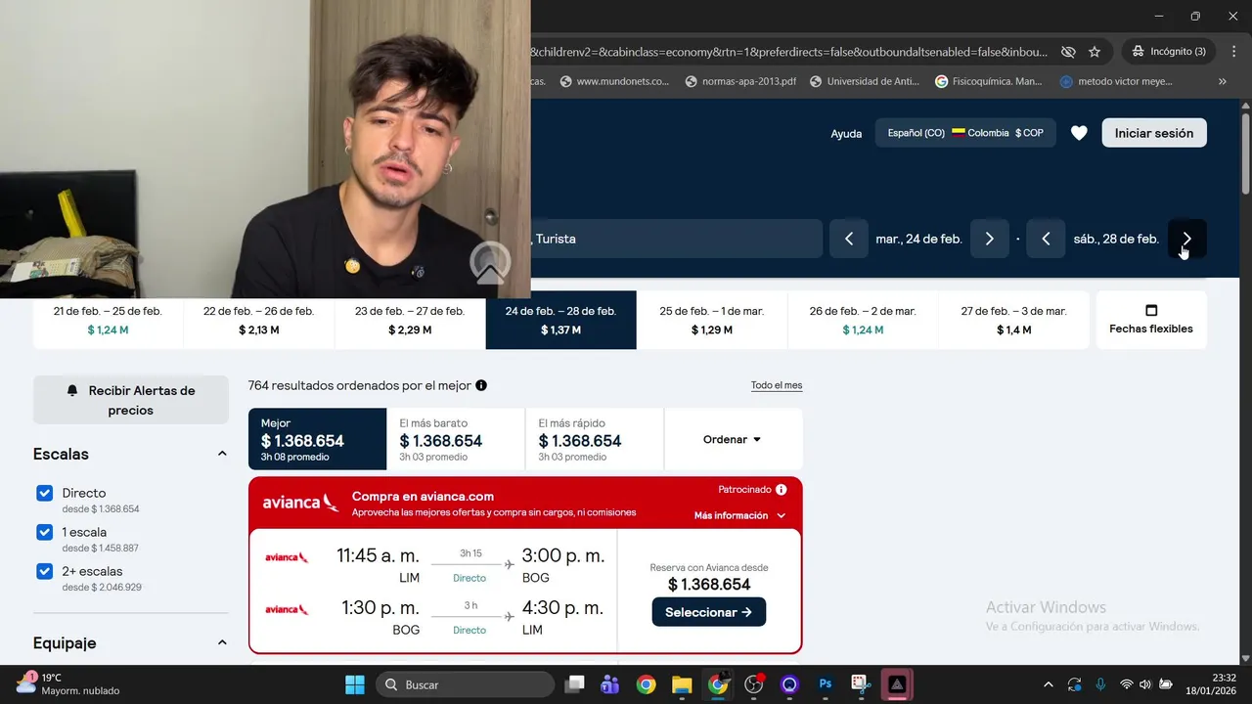Show hidden system tray icons
1252x704 pixels.
[x=1049, y=684]
